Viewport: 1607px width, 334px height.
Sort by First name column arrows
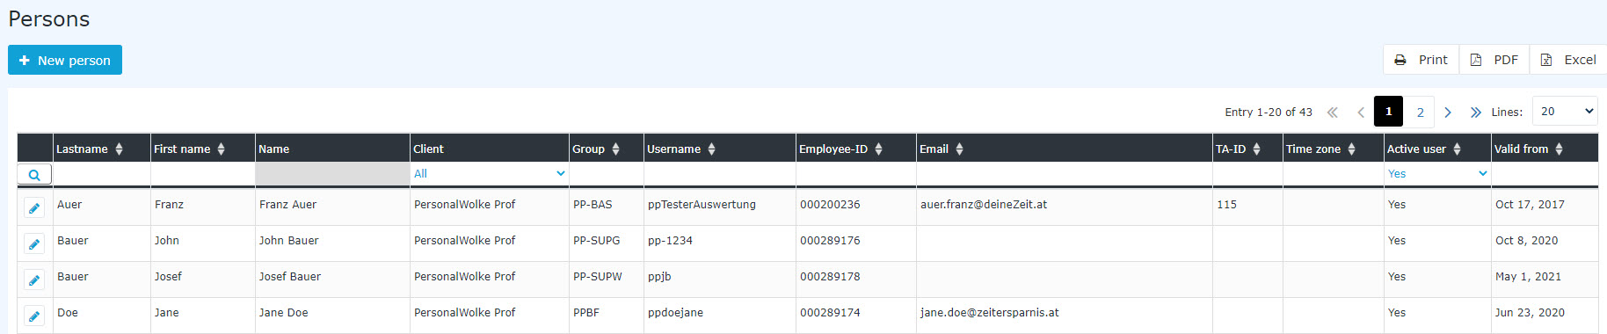click(222, 149)
